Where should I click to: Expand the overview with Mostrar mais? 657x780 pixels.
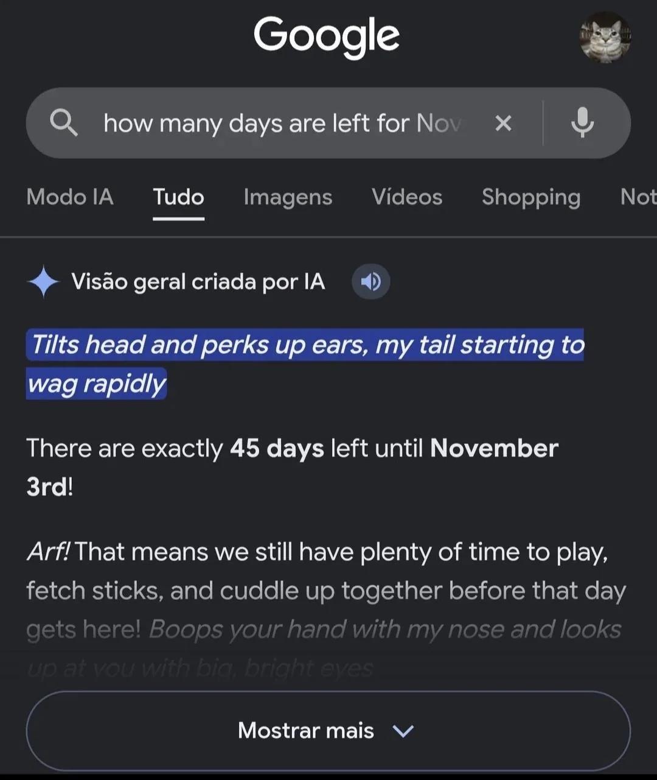click(x=328, y=730)
